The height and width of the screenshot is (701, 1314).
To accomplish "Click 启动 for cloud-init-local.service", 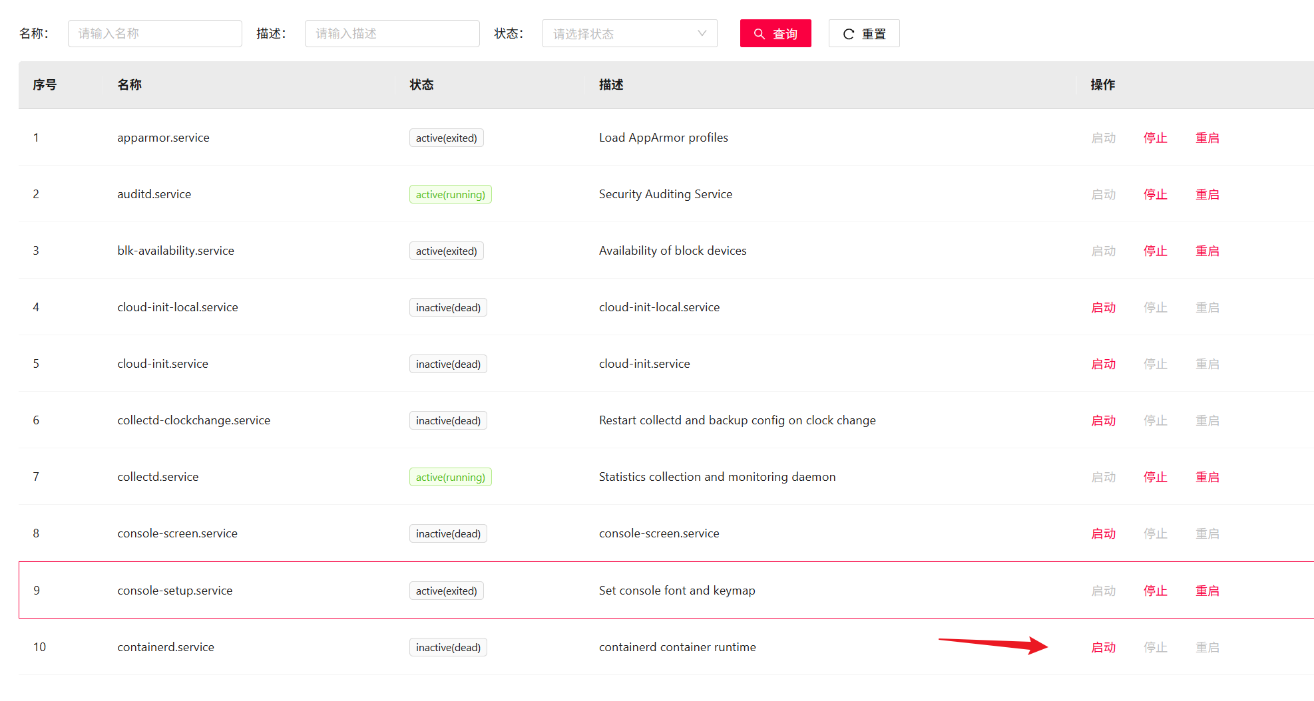I will coord(1104,307).
